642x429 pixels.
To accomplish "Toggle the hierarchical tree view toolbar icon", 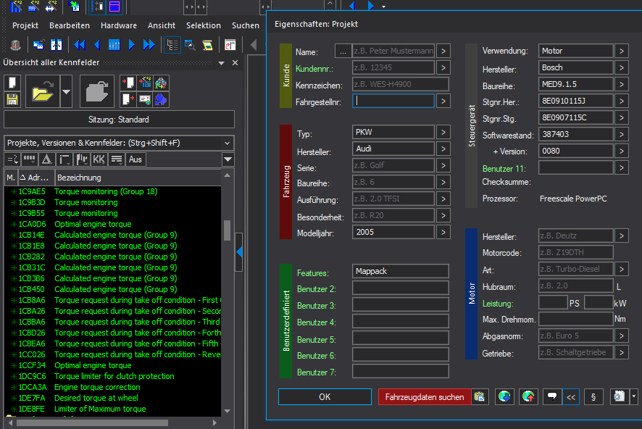I will coord(172,45).
